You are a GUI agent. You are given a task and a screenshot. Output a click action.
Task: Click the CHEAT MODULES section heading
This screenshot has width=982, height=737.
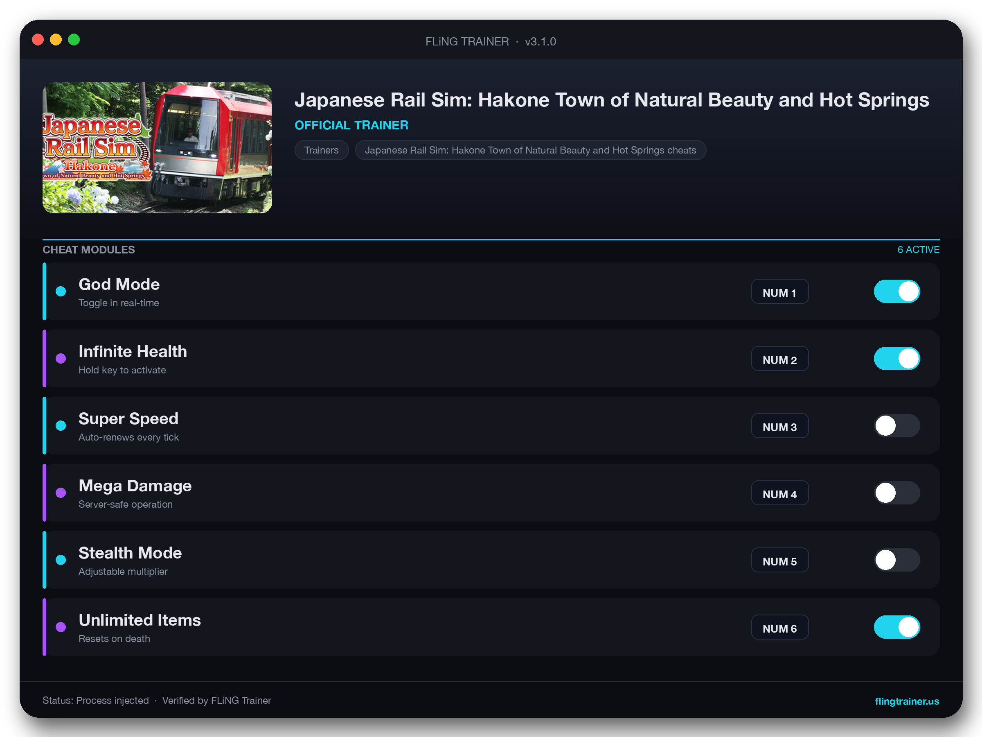point(89,250)
